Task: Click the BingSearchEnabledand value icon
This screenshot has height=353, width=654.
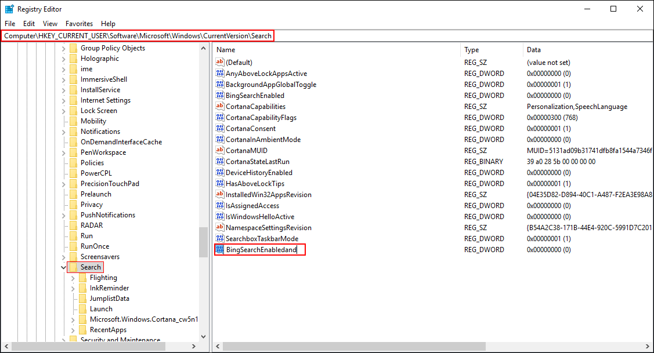Action: point(220,250)
